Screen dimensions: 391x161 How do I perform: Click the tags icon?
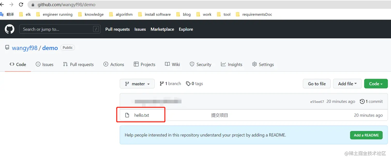click(188, 84)
